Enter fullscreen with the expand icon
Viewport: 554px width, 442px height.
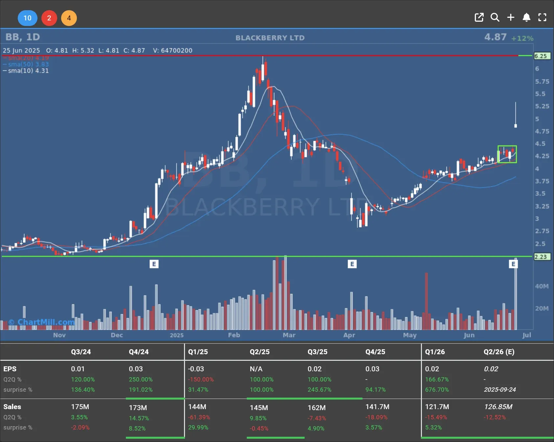(542, 17)
